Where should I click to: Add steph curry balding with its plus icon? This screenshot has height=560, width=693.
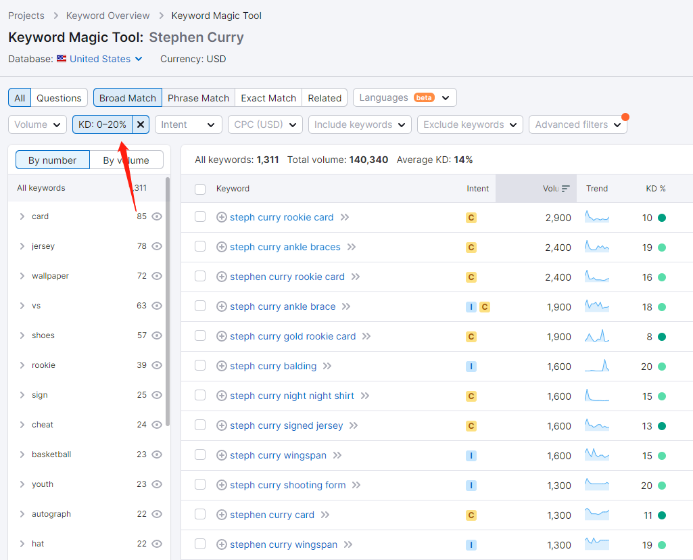coord(221,366)
